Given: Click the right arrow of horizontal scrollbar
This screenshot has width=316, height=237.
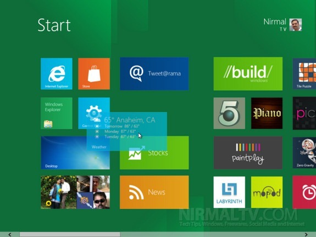Looking at the screenshot, I should pyautogui.click(x=306, y=234).
